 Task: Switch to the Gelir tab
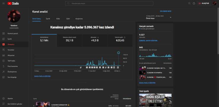[x=68, y=19]
